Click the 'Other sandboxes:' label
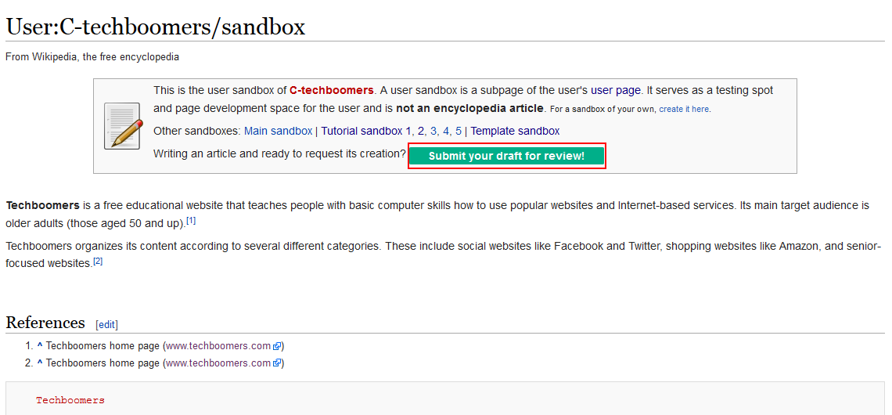Viewport: 892px width, 415px height. pyautogui.click(x=197, y=131)
